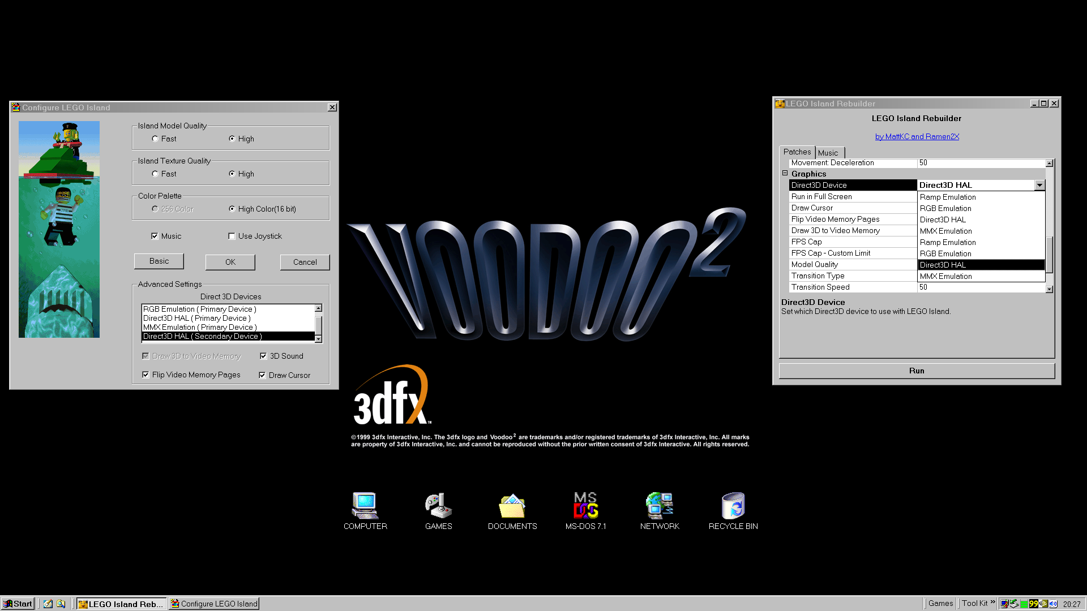Click property grid scroll down arrow

(x=1049, y=289)
